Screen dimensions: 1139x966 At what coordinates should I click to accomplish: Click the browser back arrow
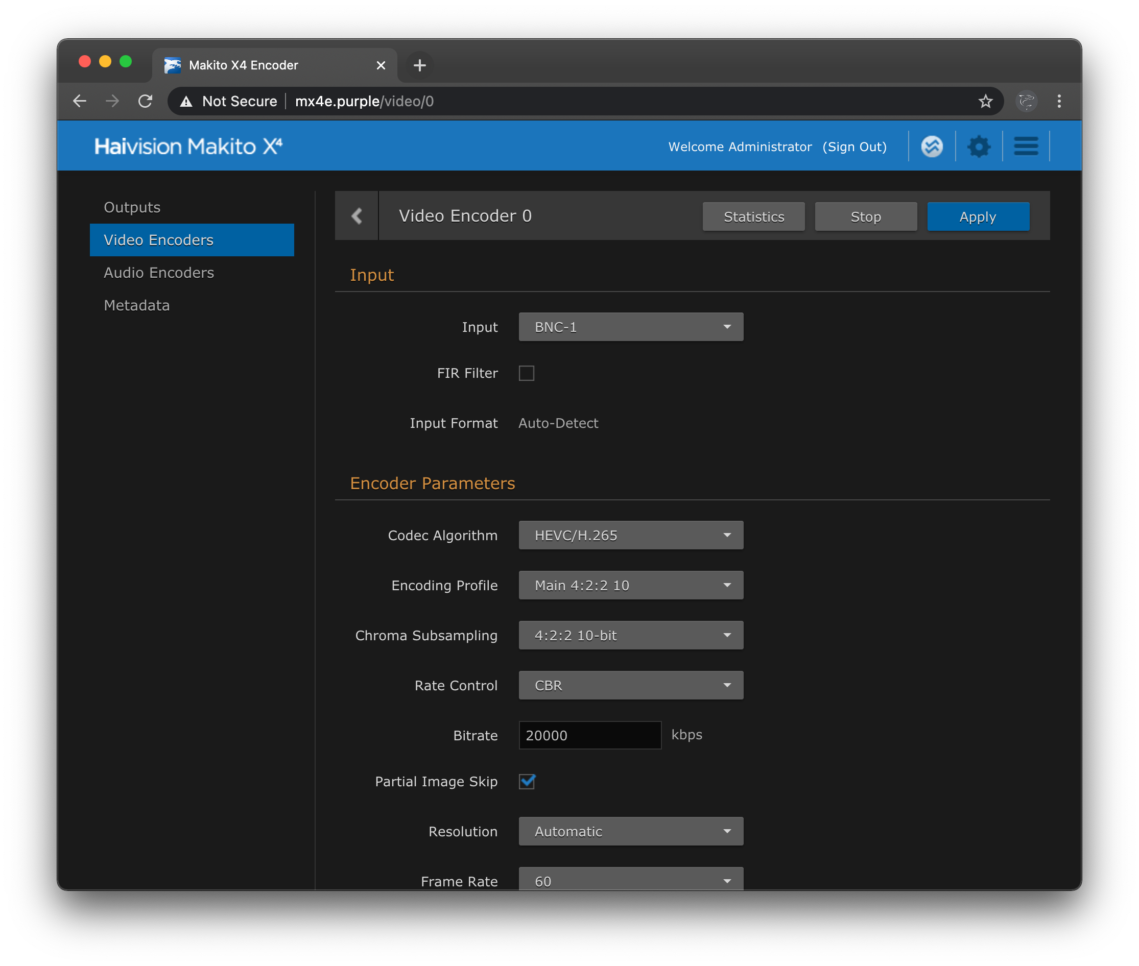[x=80, y=101]
